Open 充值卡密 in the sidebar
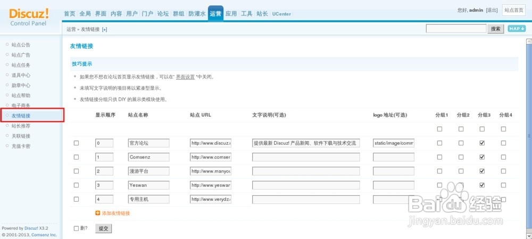The image size is (532, 239). [21, 146]
